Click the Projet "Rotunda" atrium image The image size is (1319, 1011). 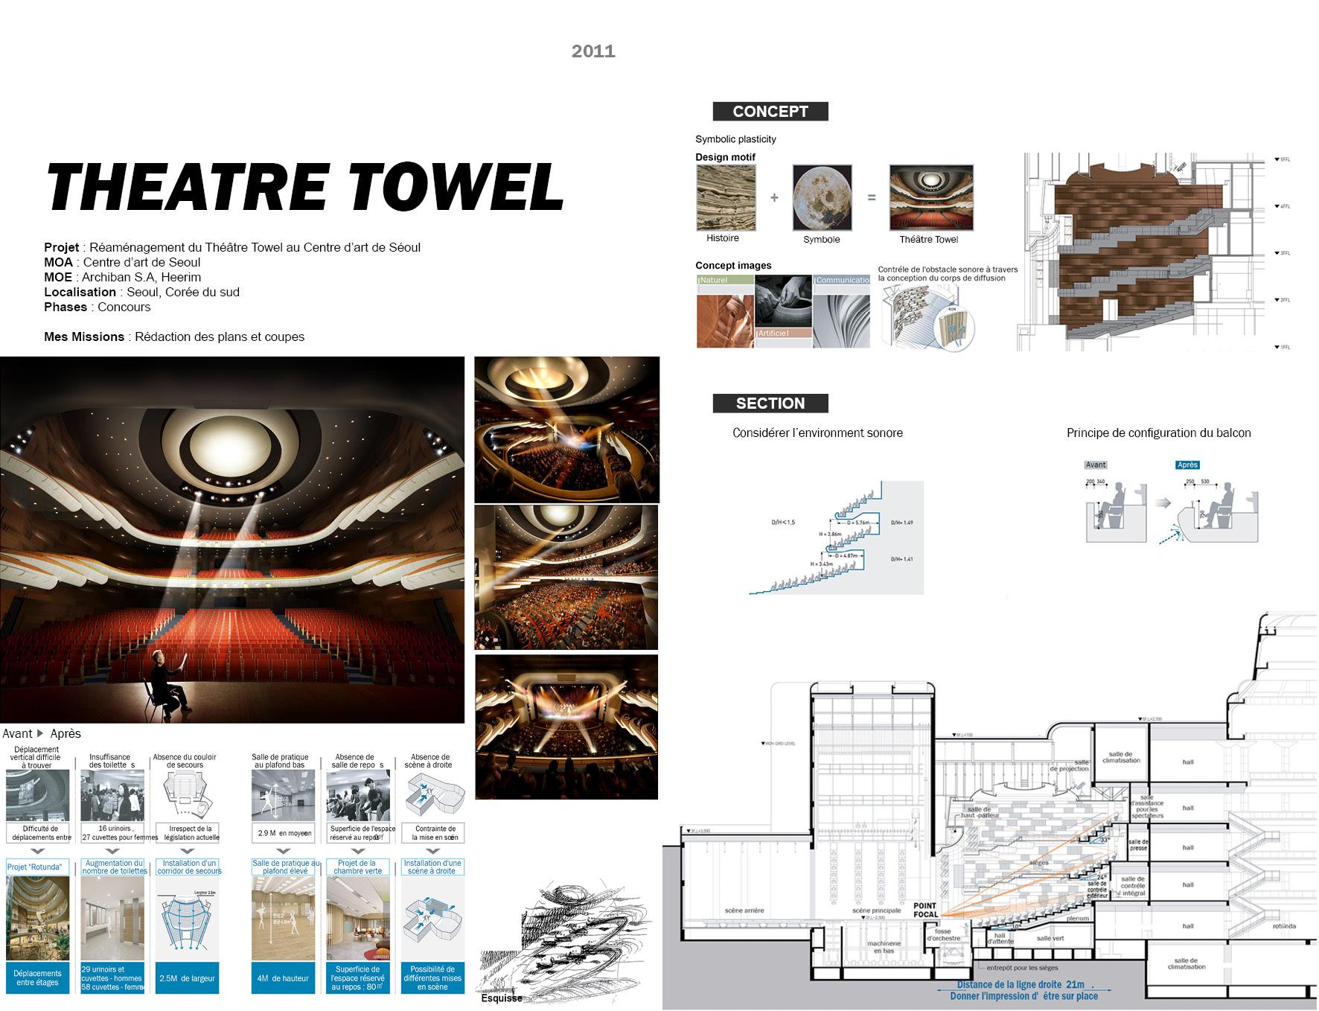tap(38, 918)
